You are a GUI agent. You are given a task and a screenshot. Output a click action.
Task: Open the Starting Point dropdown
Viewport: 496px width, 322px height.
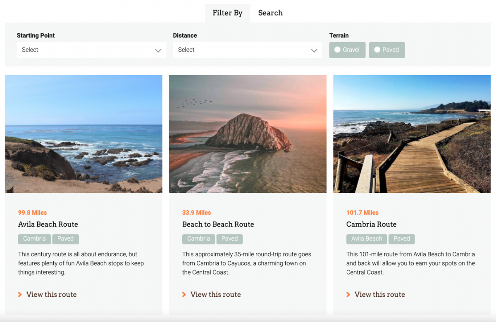pos(91,50)
